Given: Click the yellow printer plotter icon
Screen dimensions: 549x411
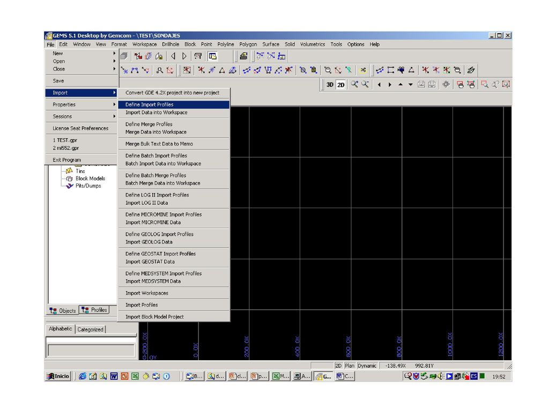Looking at the screenshot, I should click(244, 56).
